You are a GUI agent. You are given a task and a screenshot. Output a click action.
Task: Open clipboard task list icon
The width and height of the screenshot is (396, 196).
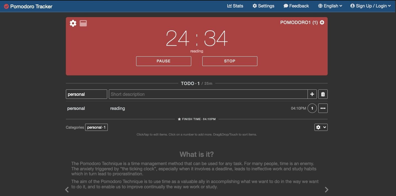pyautogui.click(x=323, y=94)
